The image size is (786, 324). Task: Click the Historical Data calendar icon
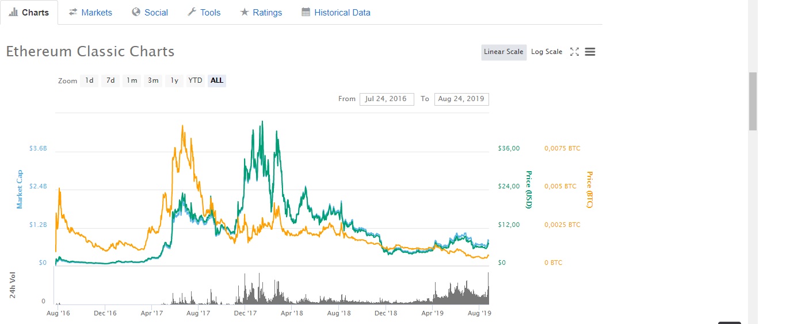click(x=306, y=12)
